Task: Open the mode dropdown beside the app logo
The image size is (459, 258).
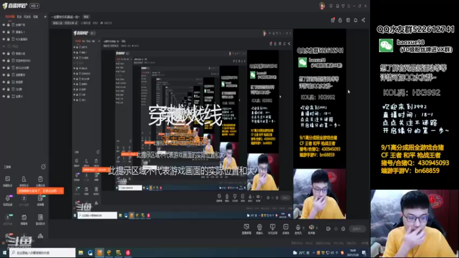Action: 34,6
